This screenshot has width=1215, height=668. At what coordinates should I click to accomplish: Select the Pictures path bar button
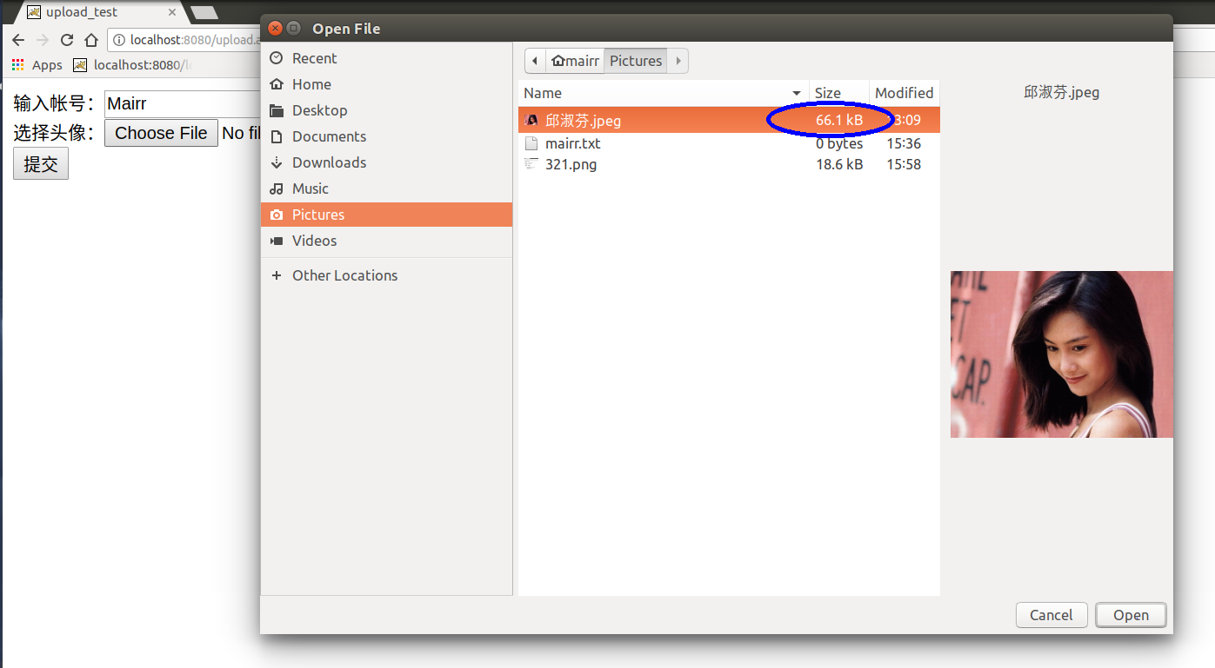pos(636,61)
